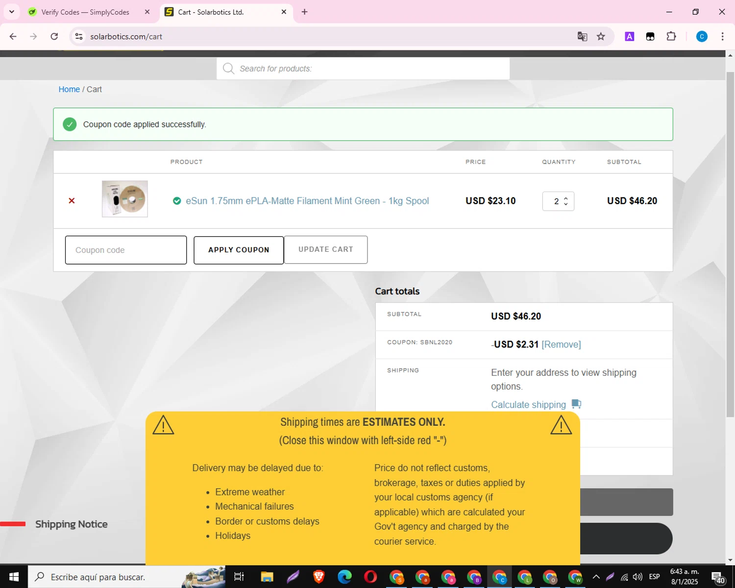Open Chrome's three-dot menu
This screenshot has width=735, height=588.
(x=722, y=36)
